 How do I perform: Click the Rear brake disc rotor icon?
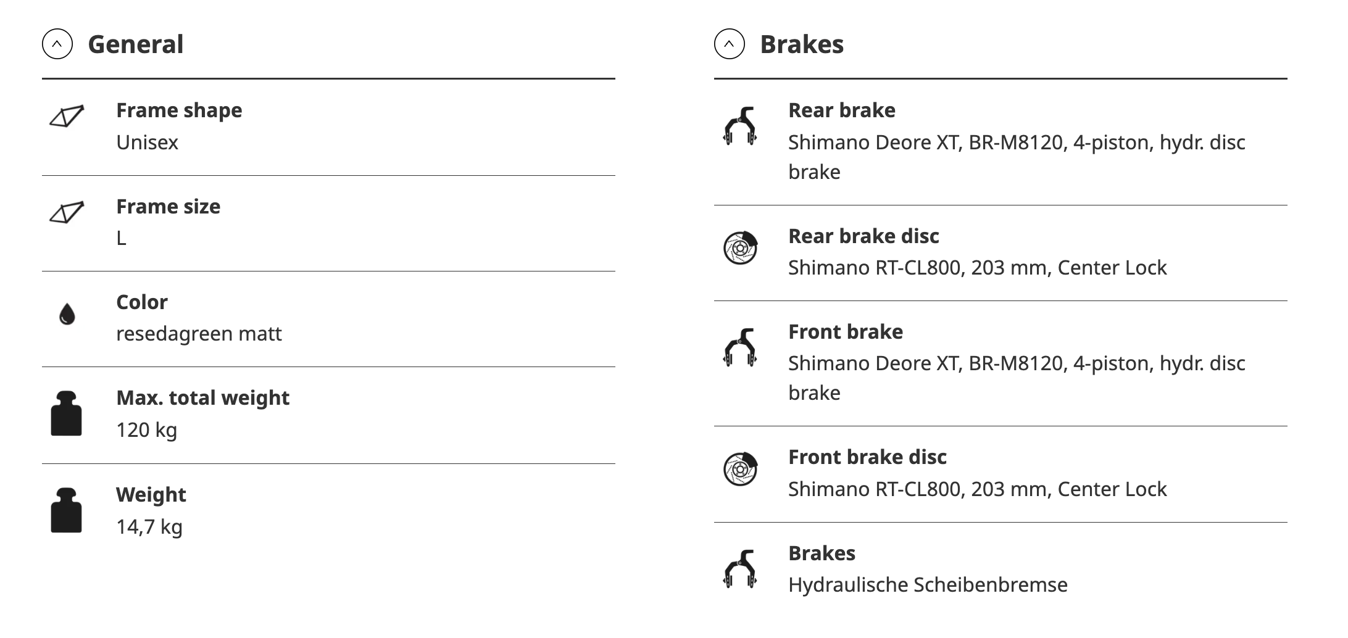click(x=740, y=248)
